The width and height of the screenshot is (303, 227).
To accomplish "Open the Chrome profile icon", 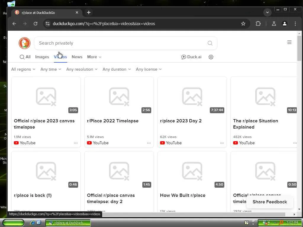I will pyautogui.click(x=284, y=24).
